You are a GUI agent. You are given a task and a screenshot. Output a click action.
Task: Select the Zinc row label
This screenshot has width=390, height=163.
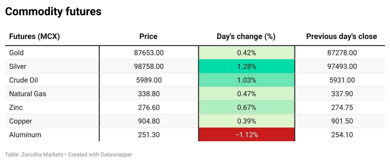pos(16,108)
